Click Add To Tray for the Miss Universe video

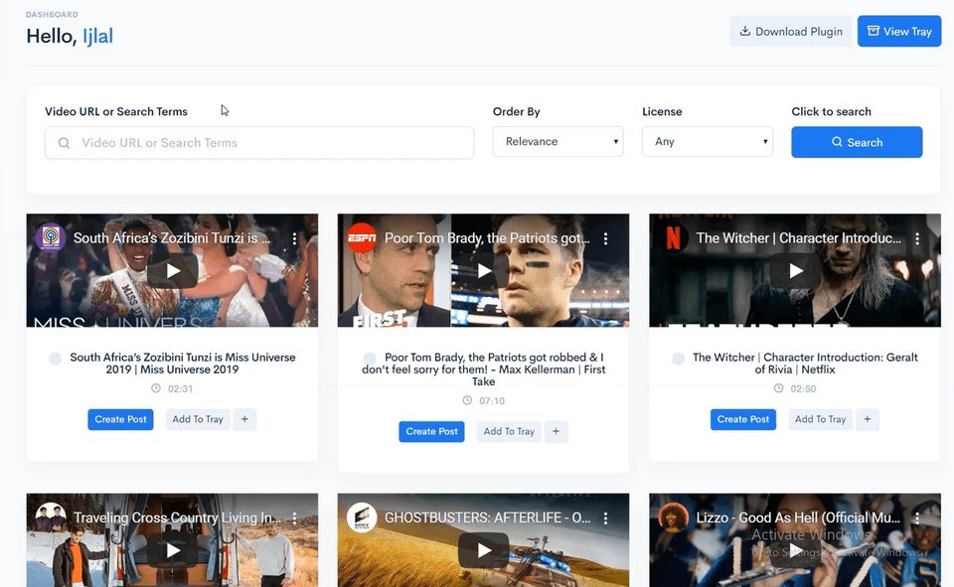(197, 419)
